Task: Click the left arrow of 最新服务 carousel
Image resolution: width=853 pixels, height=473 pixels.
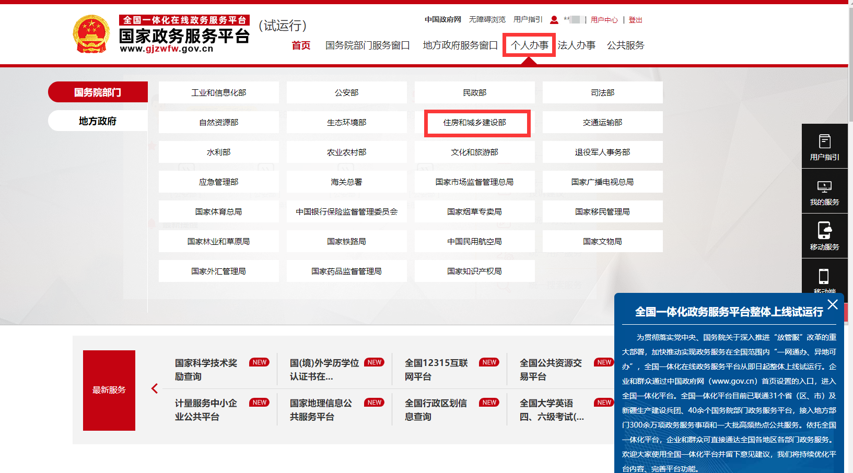Action: pyautogui.click(x=155, y=388)
